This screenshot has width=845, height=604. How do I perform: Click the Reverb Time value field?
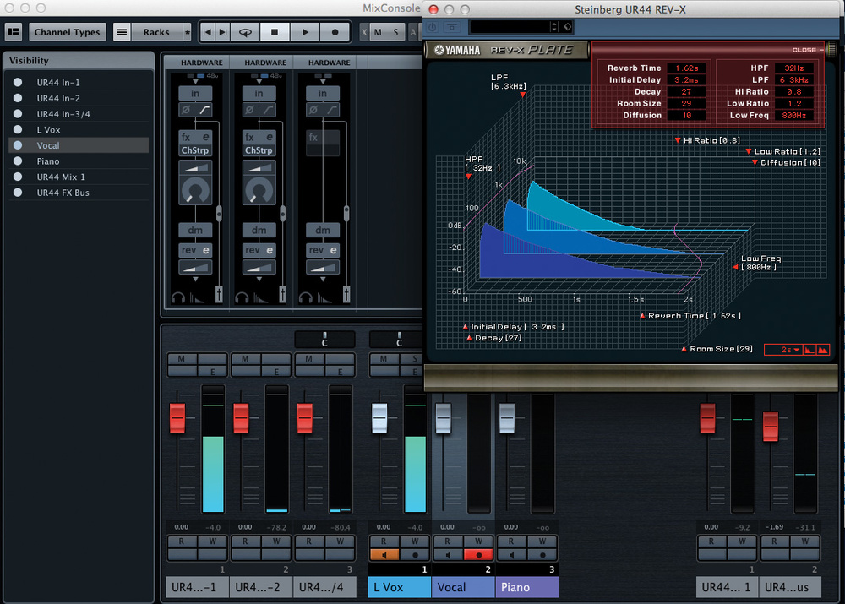(687, 68)
